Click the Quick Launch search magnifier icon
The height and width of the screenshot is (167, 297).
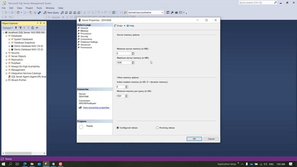(275, 2)
